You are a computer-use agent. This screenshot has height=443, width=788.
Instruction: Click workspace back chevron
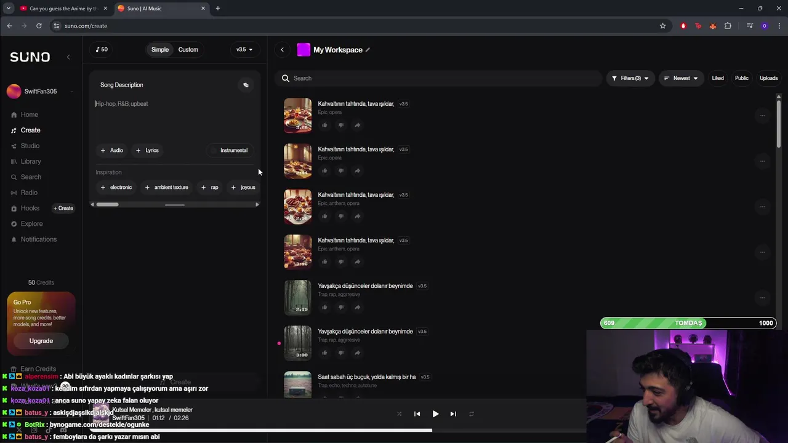tap(282, 50)
